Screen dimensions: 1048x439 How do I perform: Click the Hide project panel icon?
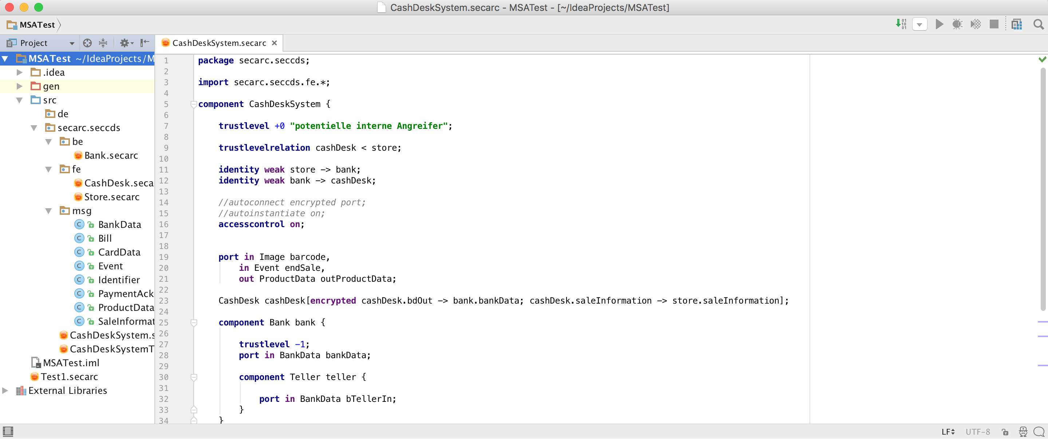(x=145, y=43)
